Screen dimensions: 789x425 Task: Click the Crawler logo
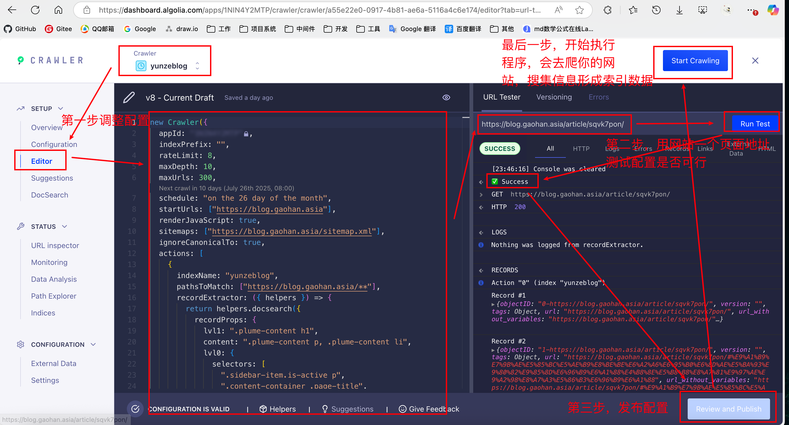click(51, 60)
